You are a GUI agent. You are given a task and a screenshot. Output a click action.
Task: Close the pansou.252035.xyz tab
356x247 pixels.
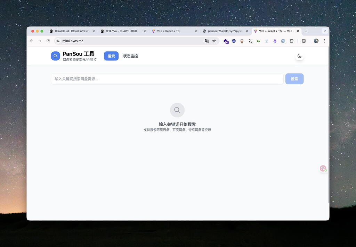point(247,31)
